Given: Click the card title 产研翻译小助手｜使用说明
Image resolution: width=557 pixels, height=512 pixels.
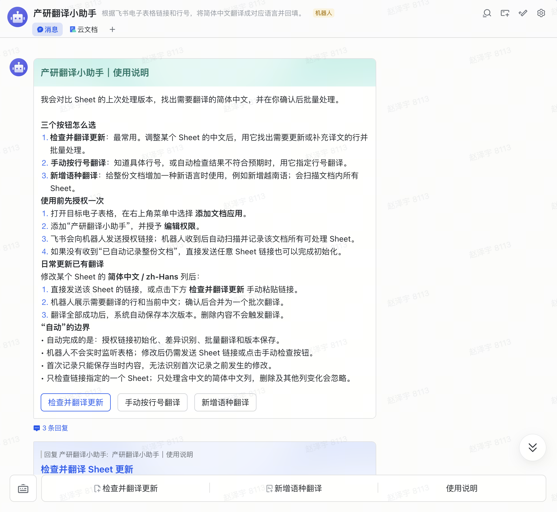Looking at the screenshot, I should [x=95, y=73].
